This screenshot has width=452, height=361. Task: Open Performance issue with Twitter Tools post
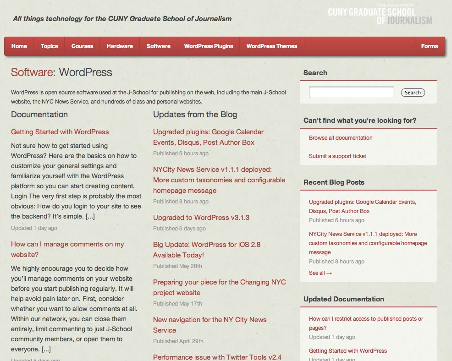(217, 357)
